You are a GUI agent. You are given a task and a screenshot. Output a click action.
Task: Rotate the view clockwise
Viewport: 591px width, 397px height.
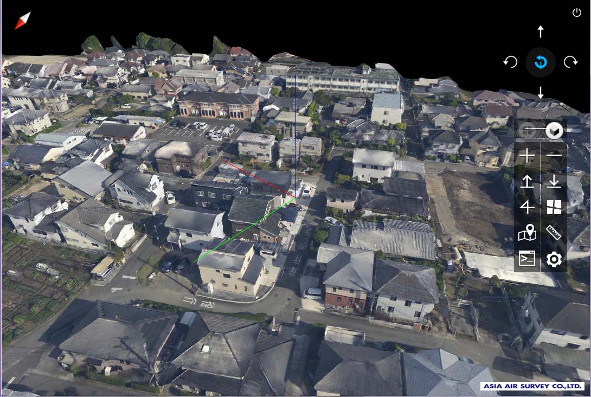[x=570, y=62]
